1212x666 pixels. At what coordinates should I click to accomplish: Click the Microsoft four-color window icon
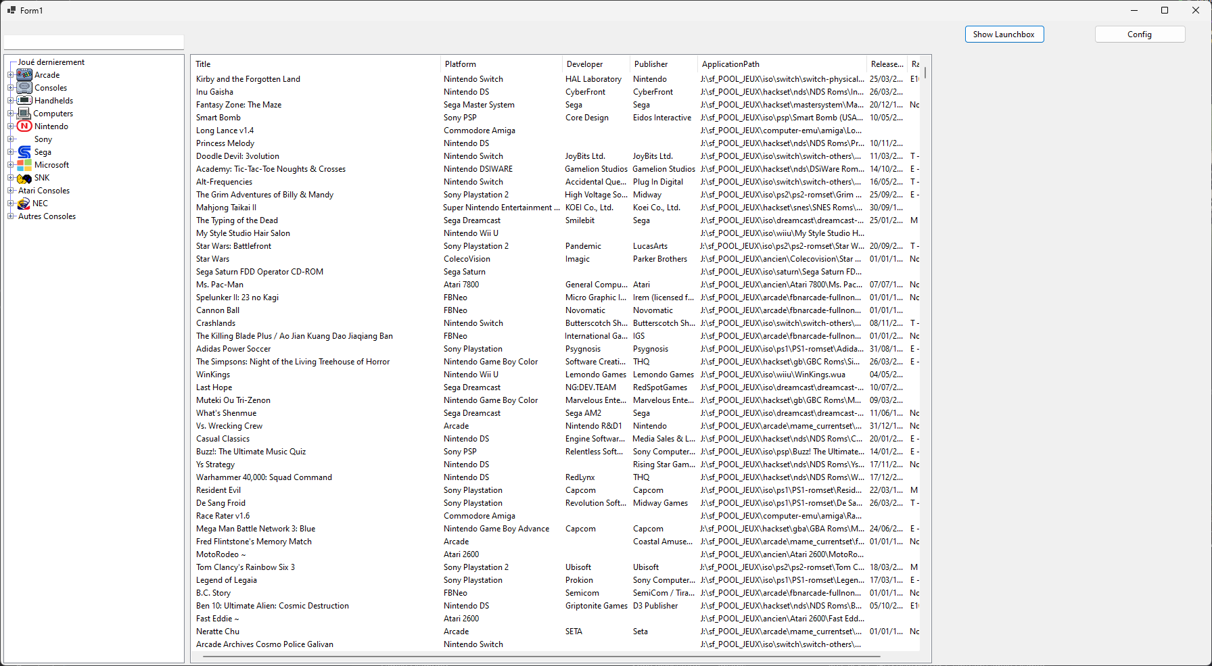pyautogui.click(x=24, y=165)
